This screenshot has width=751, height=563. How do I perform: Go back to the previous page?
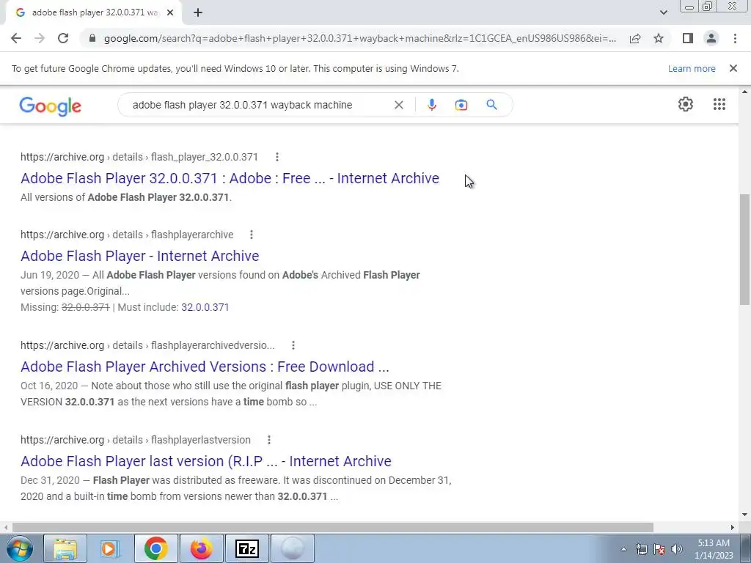[16, 38]
